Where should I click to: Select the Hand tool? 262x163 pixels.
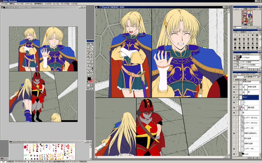point(88,74)
